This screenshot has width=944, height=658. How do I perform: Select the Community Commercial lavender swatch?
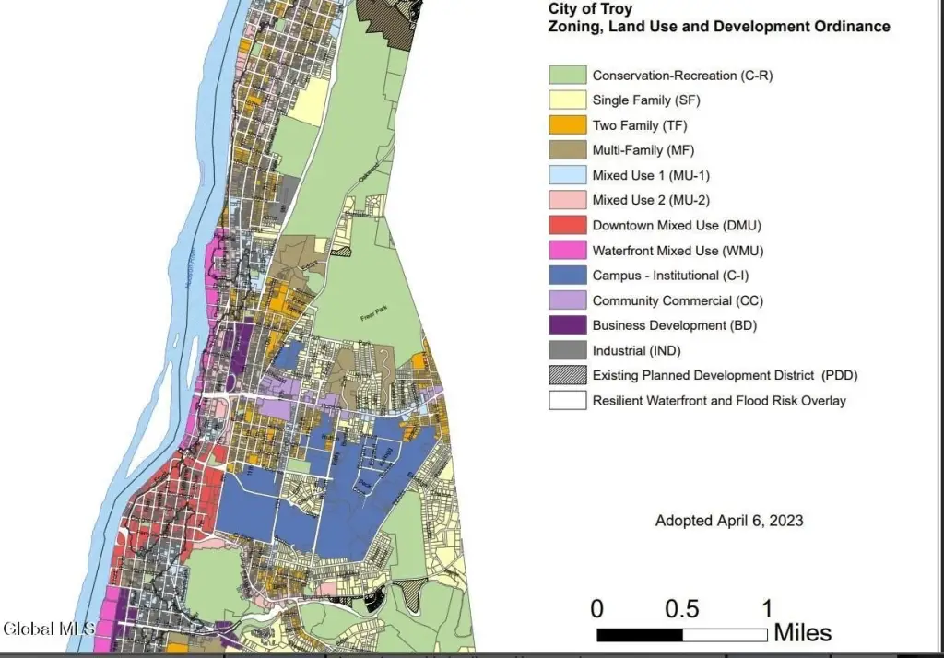click(566, 300)
